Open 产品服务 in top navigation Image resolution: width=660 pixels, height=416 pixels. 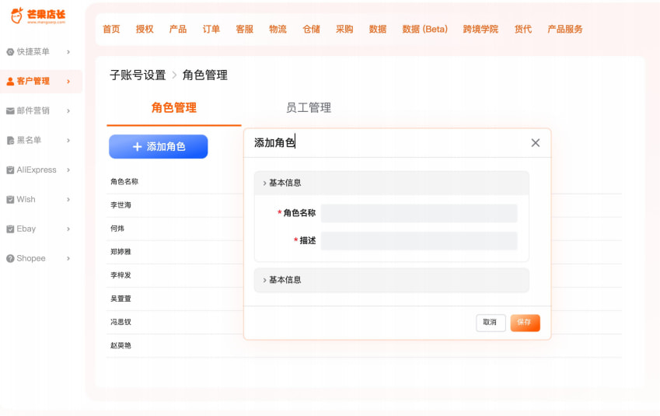point(565,29)
